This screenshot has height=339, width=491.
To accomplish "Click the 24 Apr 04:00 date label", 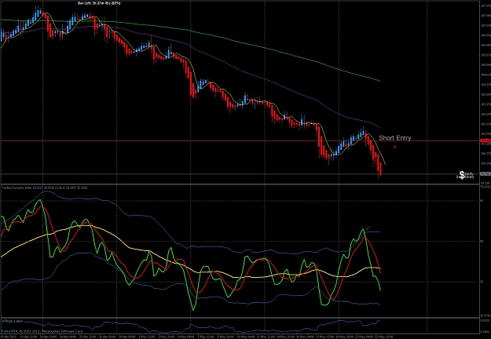I will point(68,337).
